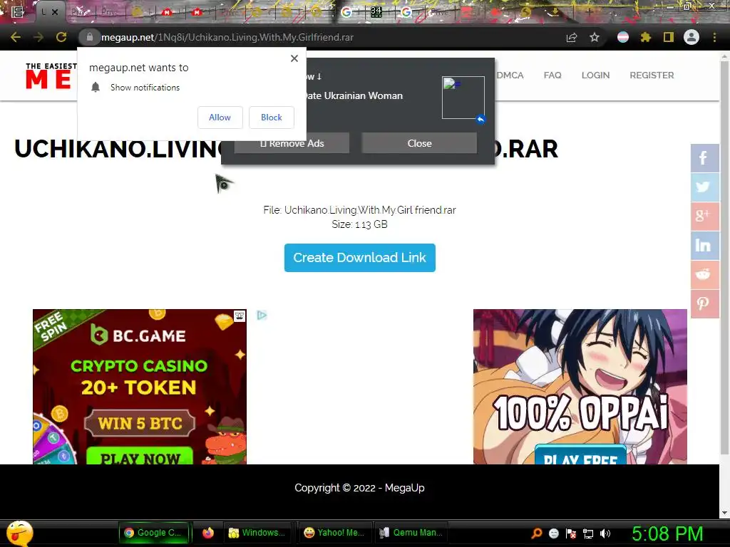The image size is (730, 547).
Task: Switch to Google Chrome taskbar button
Action: (155, 533)
